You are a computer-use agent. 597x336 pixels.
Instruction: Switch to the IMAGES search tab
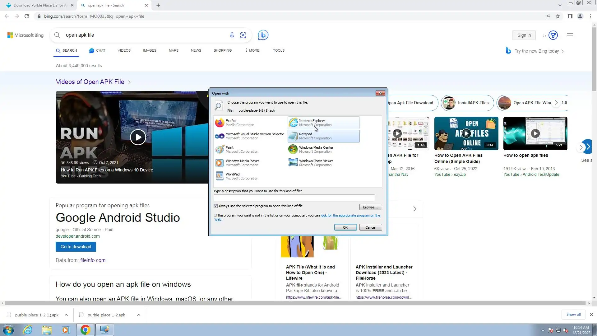150,50
